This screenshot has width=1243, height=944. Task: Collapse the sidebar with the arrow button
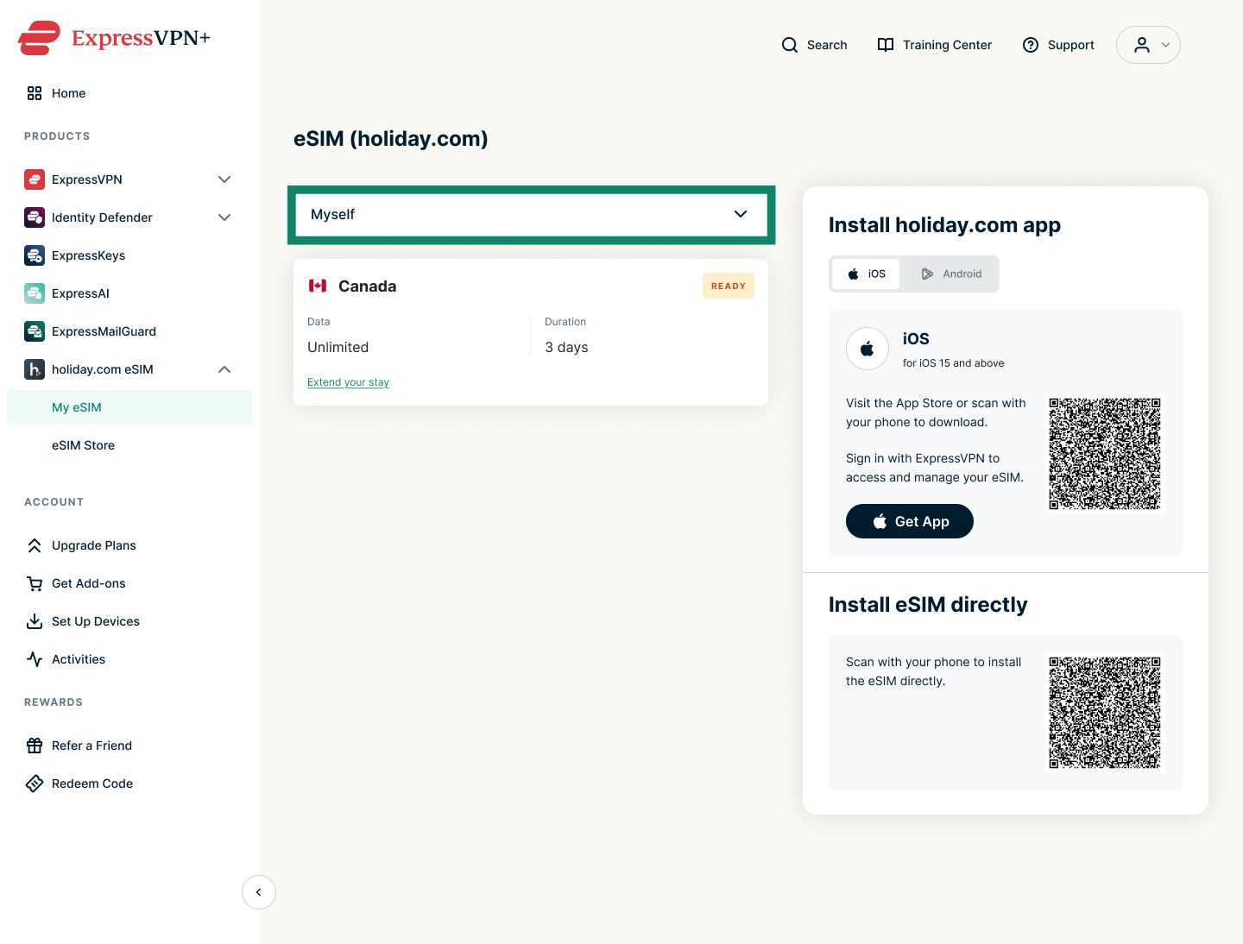259,892
